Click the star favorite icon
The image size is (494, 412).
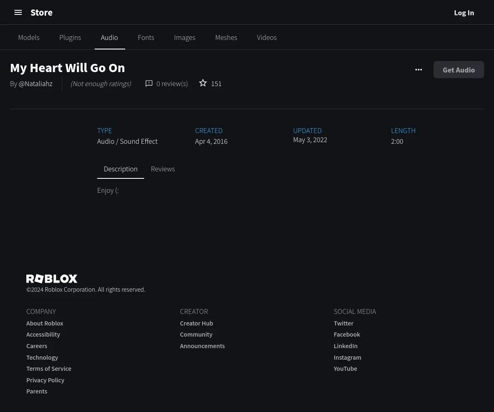[x=203, y=83]
